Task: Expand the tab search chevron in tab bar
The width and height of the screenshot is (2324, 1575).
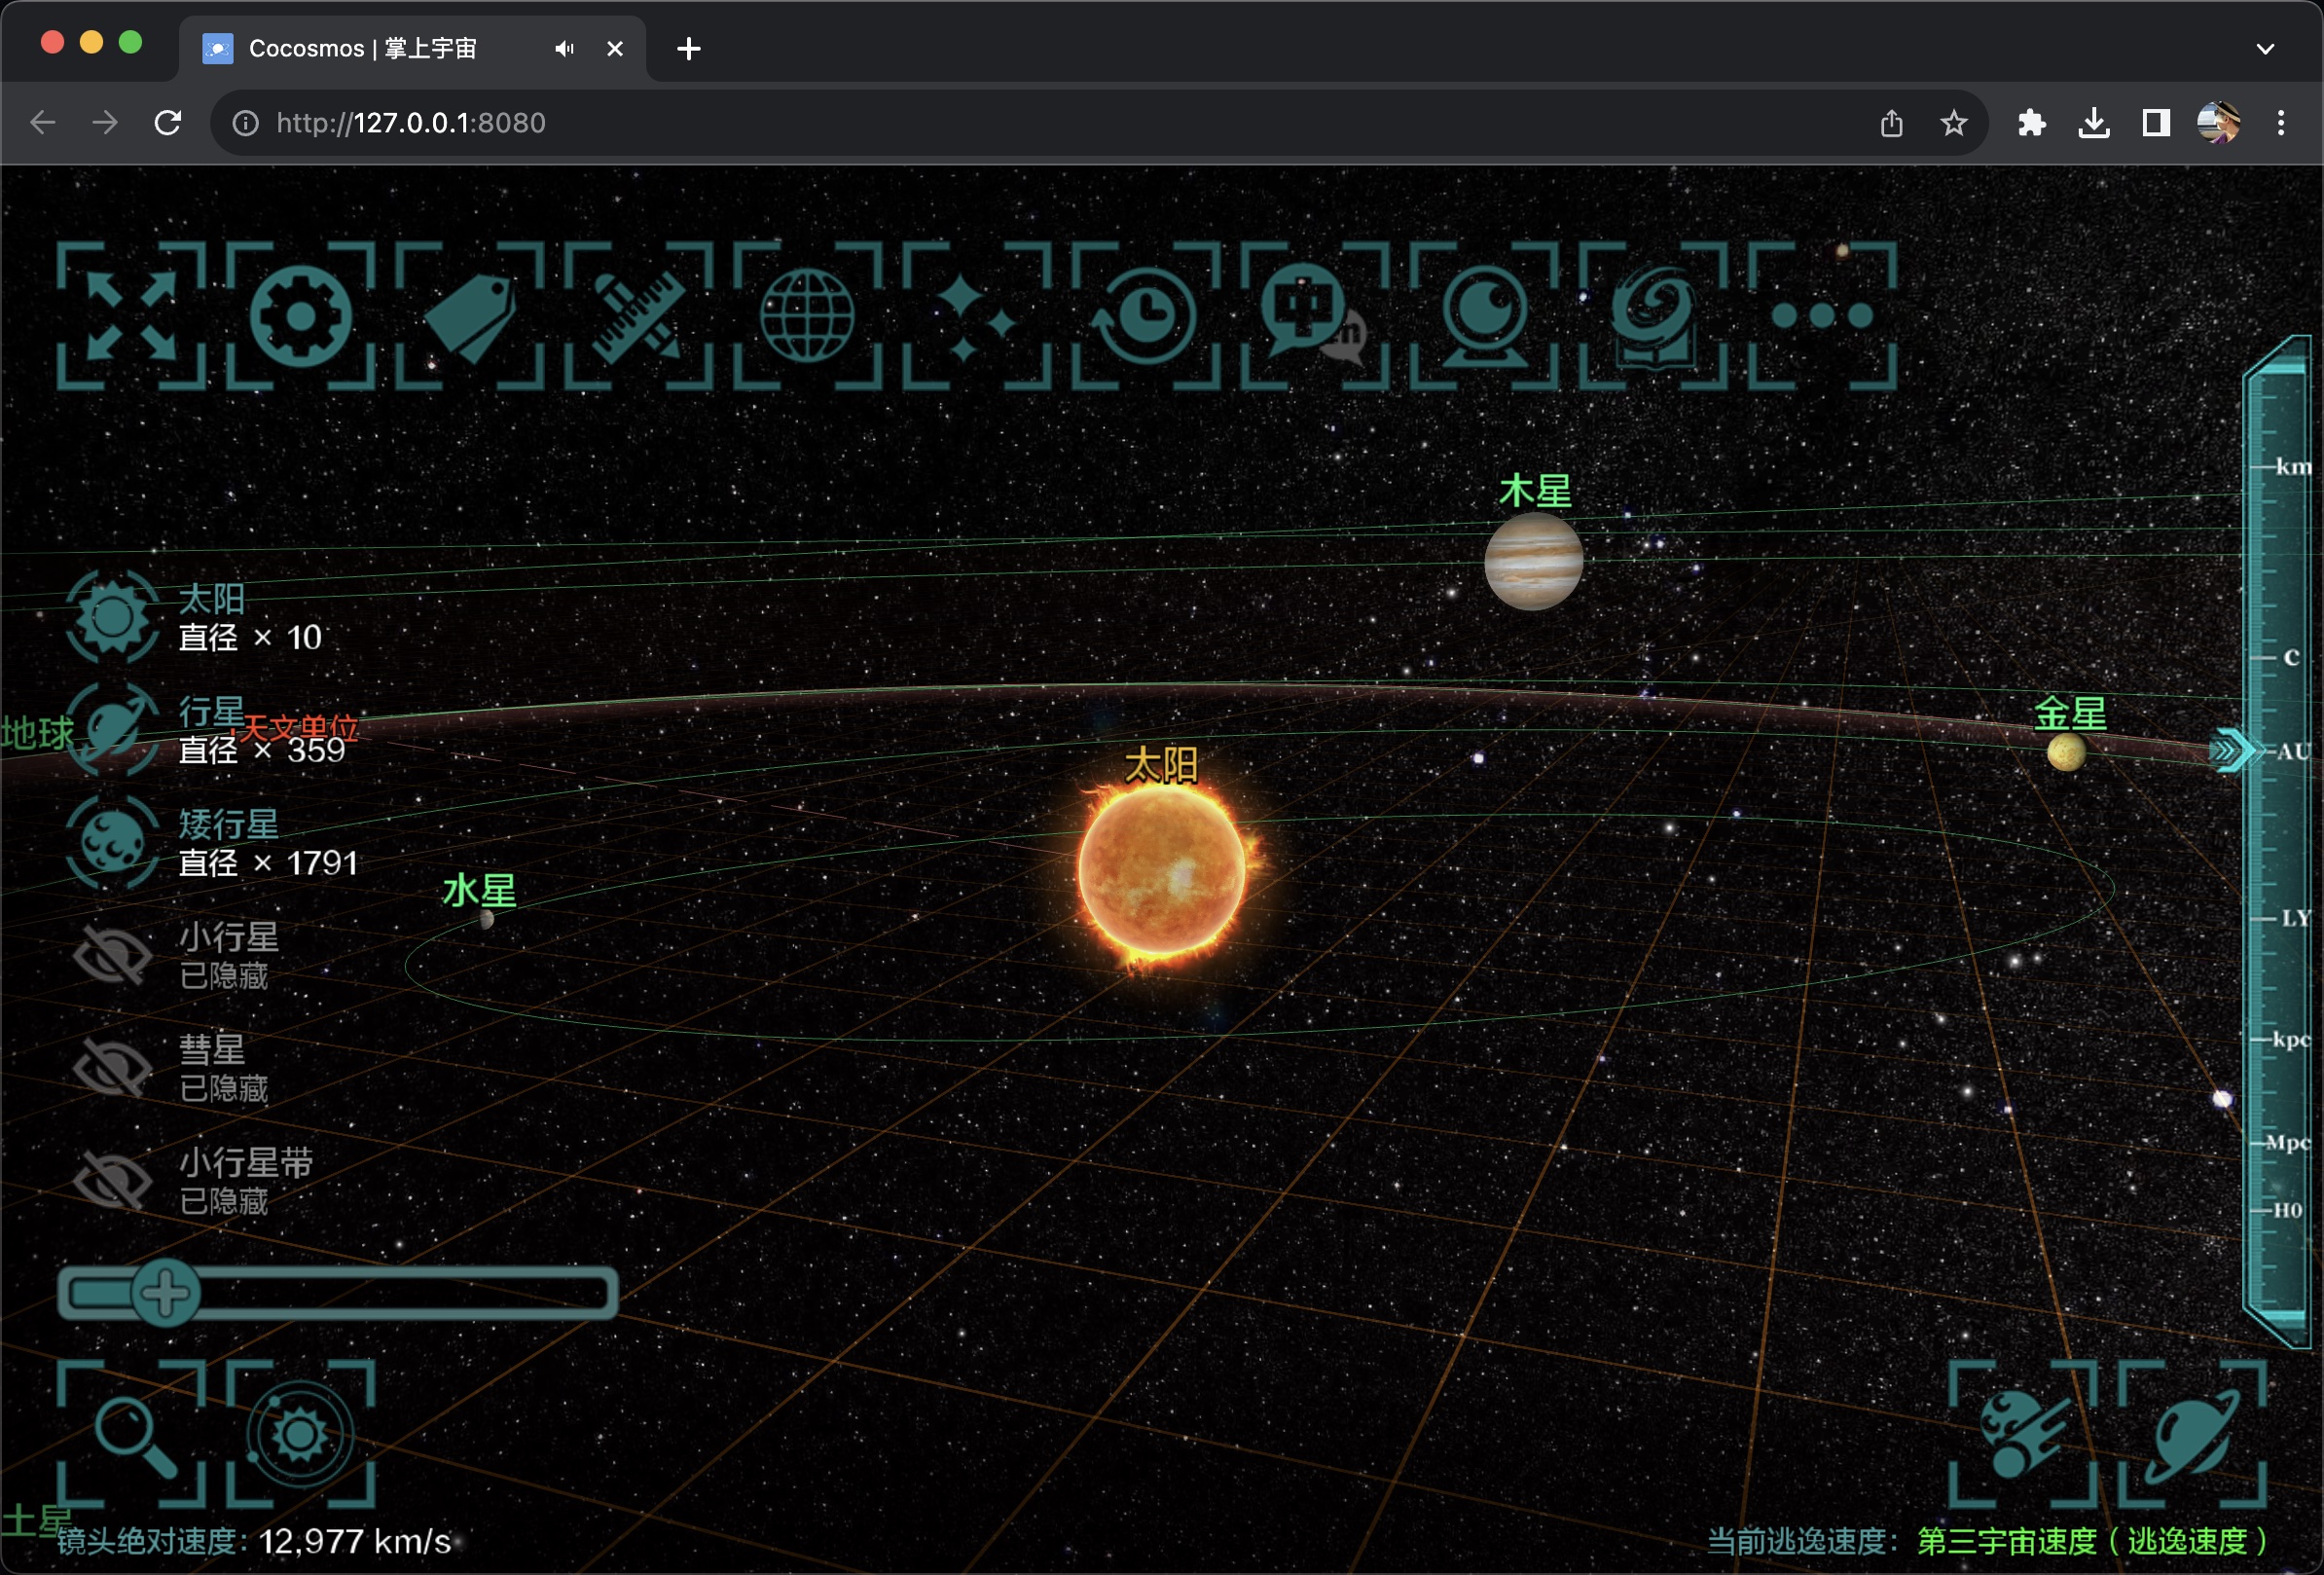Action: 2265,48
